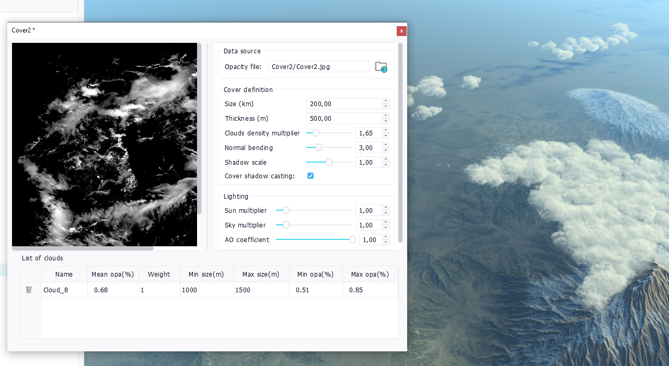The height and width of the screenshot is (366, 669).
Task: Click the Shadow scale slider handle
Action: point(329,162)
